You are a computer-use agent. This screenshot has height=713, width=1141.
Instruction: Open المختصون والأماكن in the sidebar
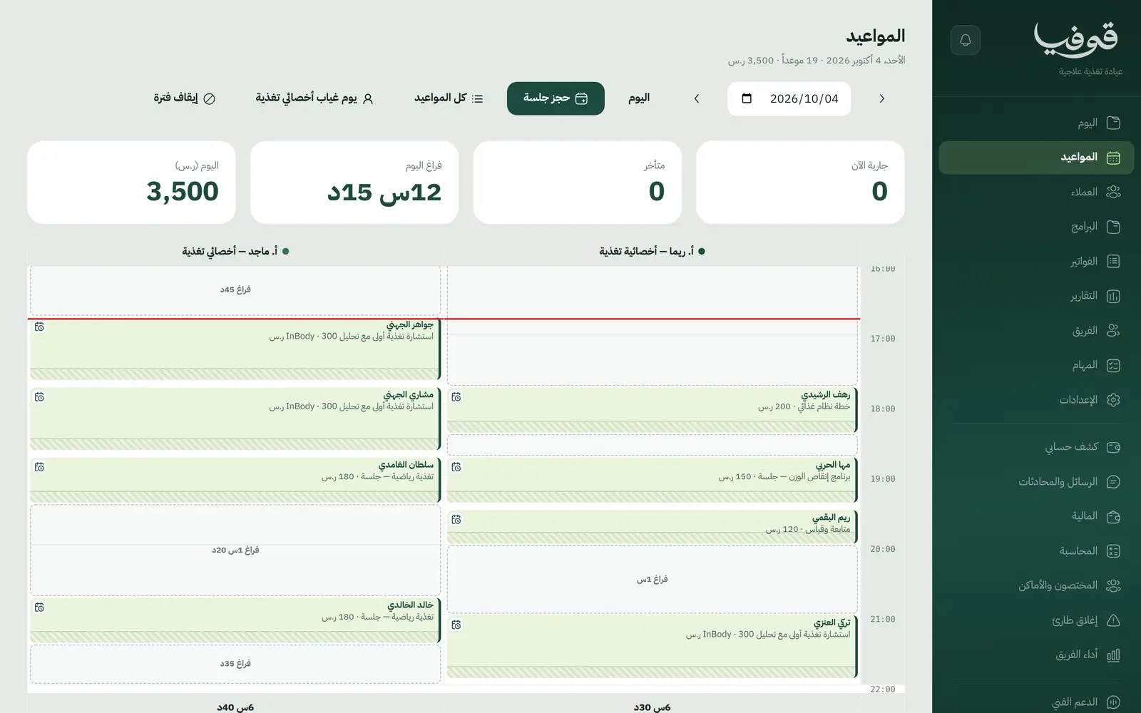[1036, 585]
